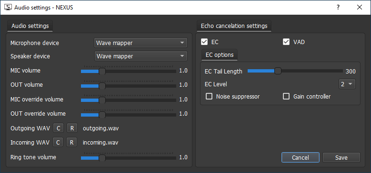Screen dimensions: 371x173
Task: Click the Save button
Action: click(341, 157)
